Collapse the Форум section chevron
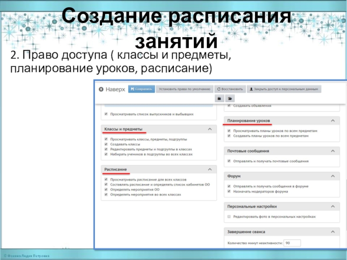This screenshot has width=347, height=260. pos(333,176)
